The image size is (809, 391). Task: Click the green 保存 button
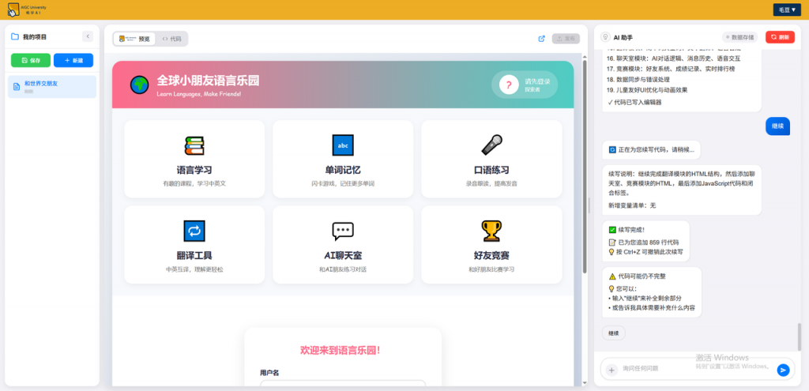[x=30, y=60]
